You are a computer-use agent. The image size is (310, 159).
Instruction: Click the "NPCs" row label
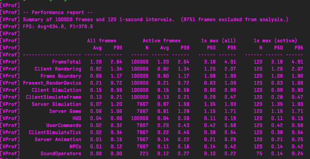click(x=76, y=147)
